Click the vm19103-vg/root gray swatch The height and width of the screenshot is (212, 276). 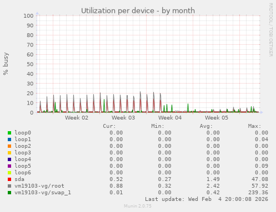pos(9,186)
